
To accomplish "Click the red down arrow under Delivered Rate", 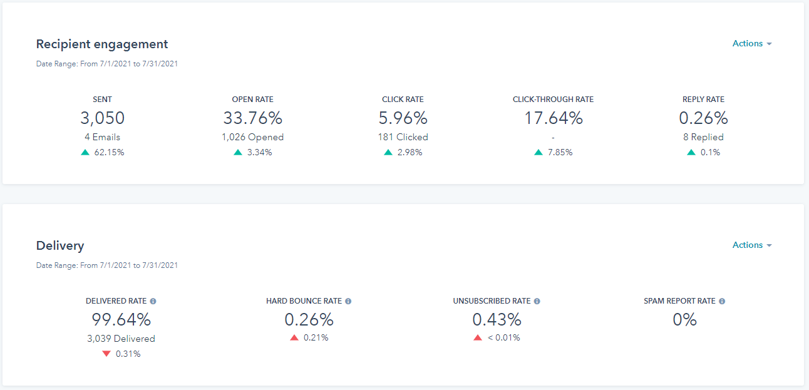I will (x=106, y=354).
